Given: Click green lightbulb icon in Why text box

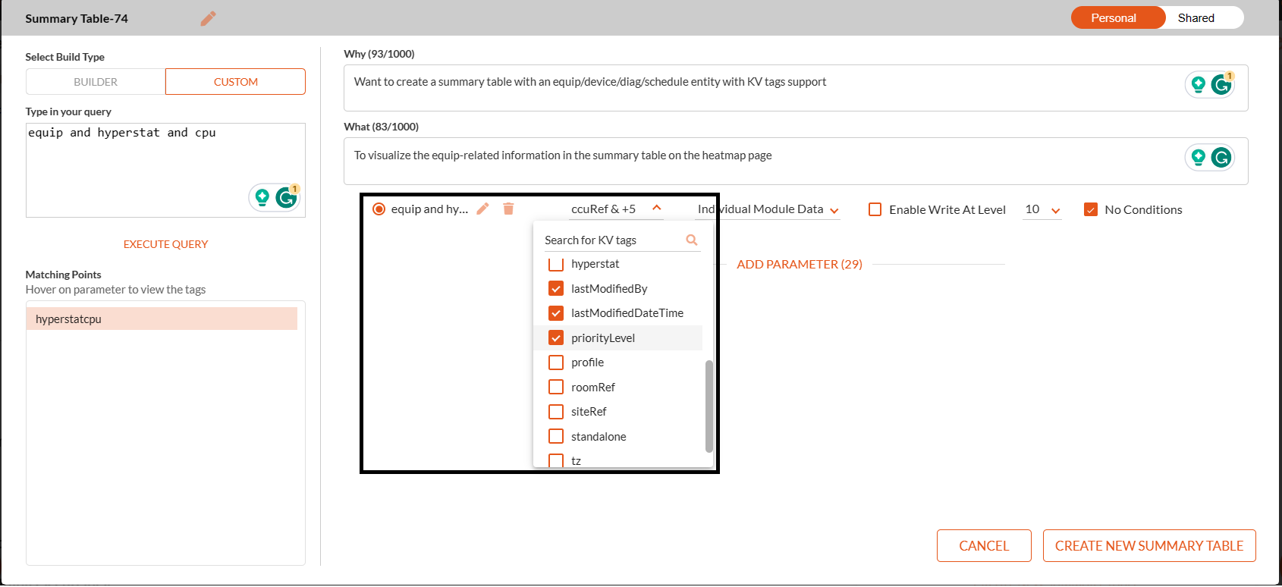Looking at the screenshot, I should pyautogui.click(x=1198, y=84).
